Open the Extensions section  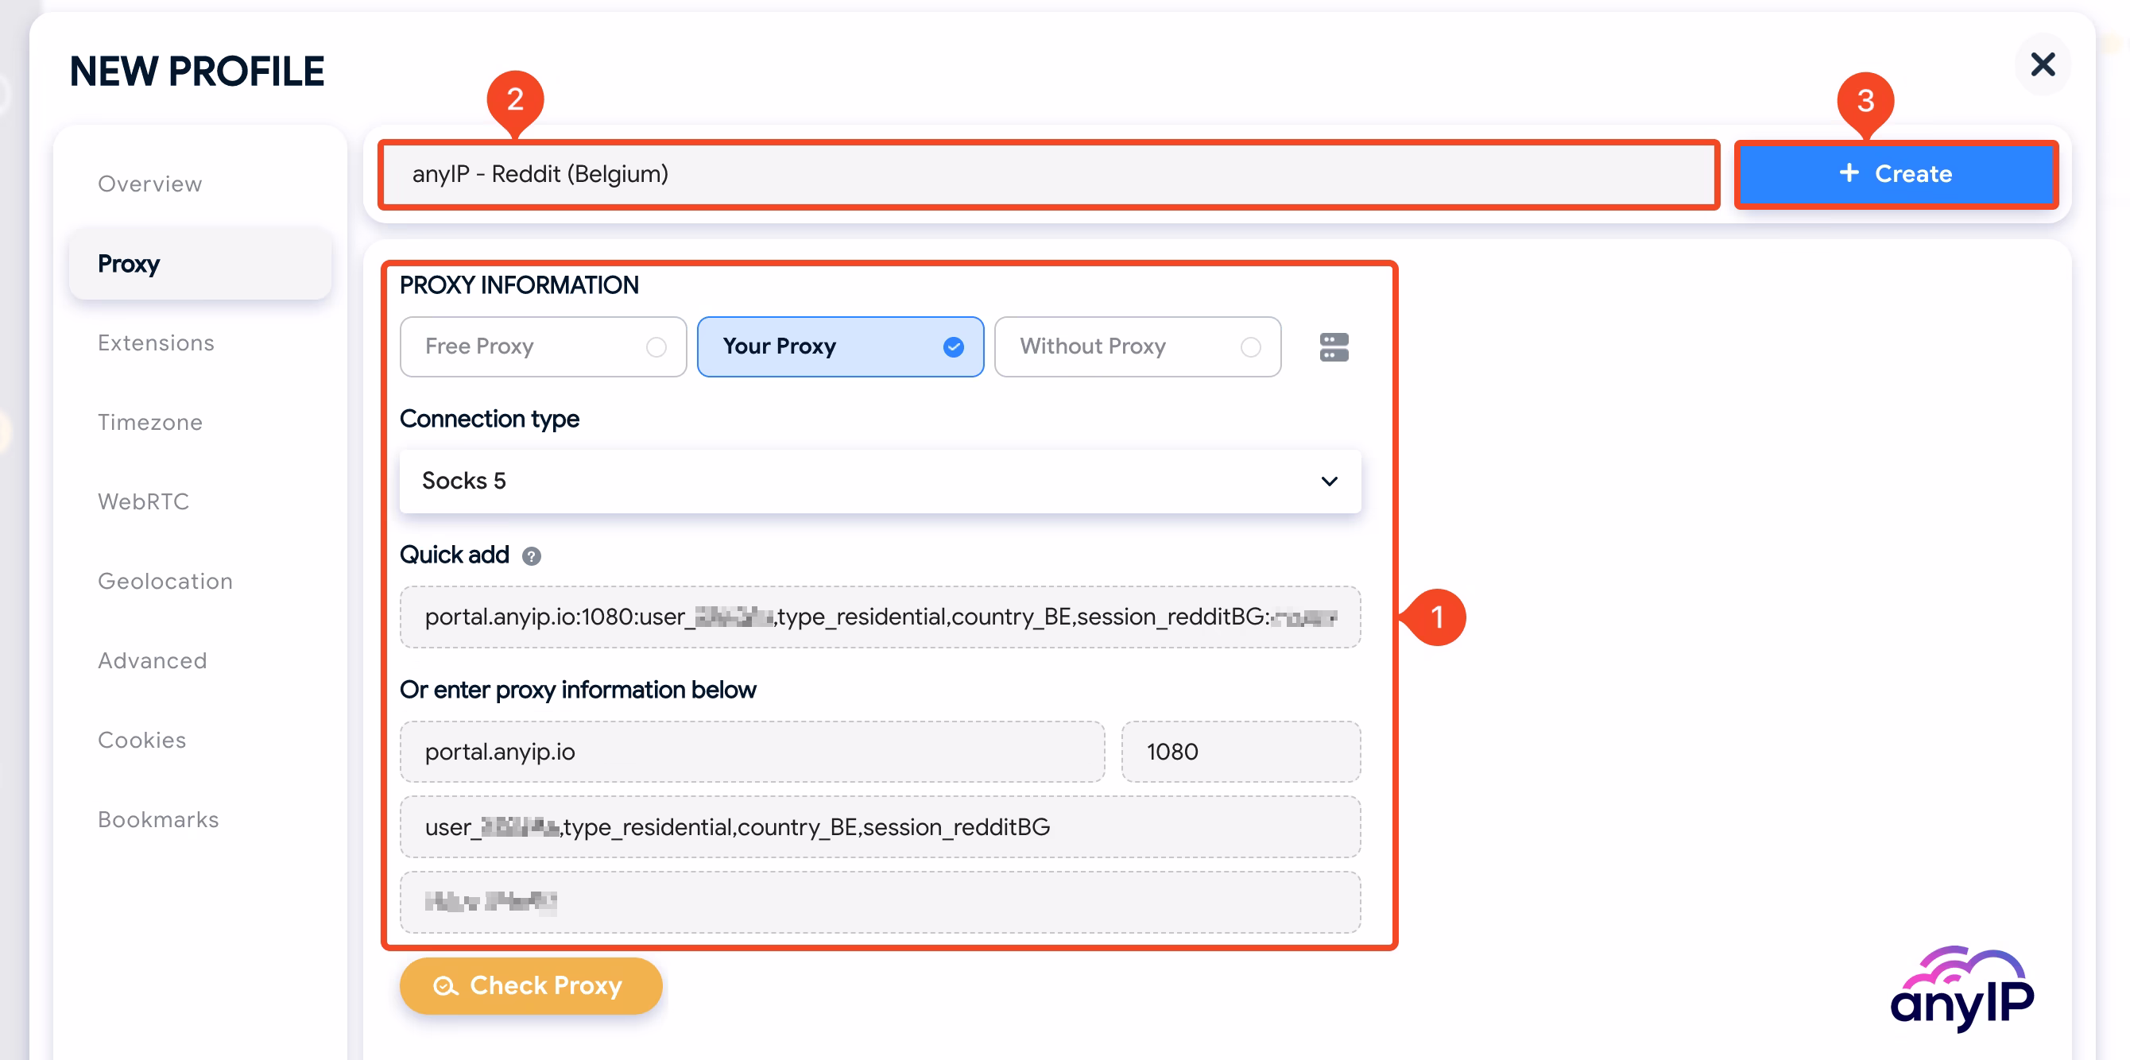coord(156,342)
